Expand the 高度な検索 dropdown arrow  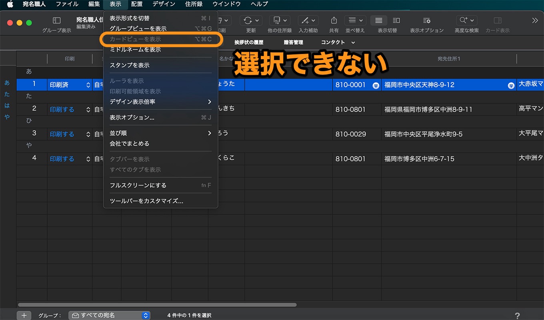tap(472, 20)
